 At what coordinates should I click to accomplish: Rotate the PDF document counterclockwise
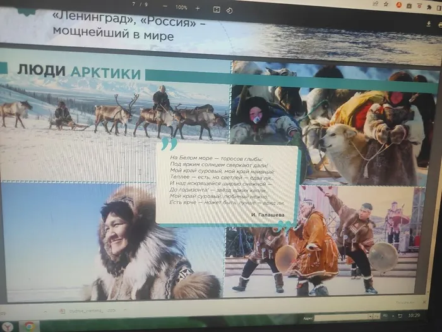coord(229,10)
